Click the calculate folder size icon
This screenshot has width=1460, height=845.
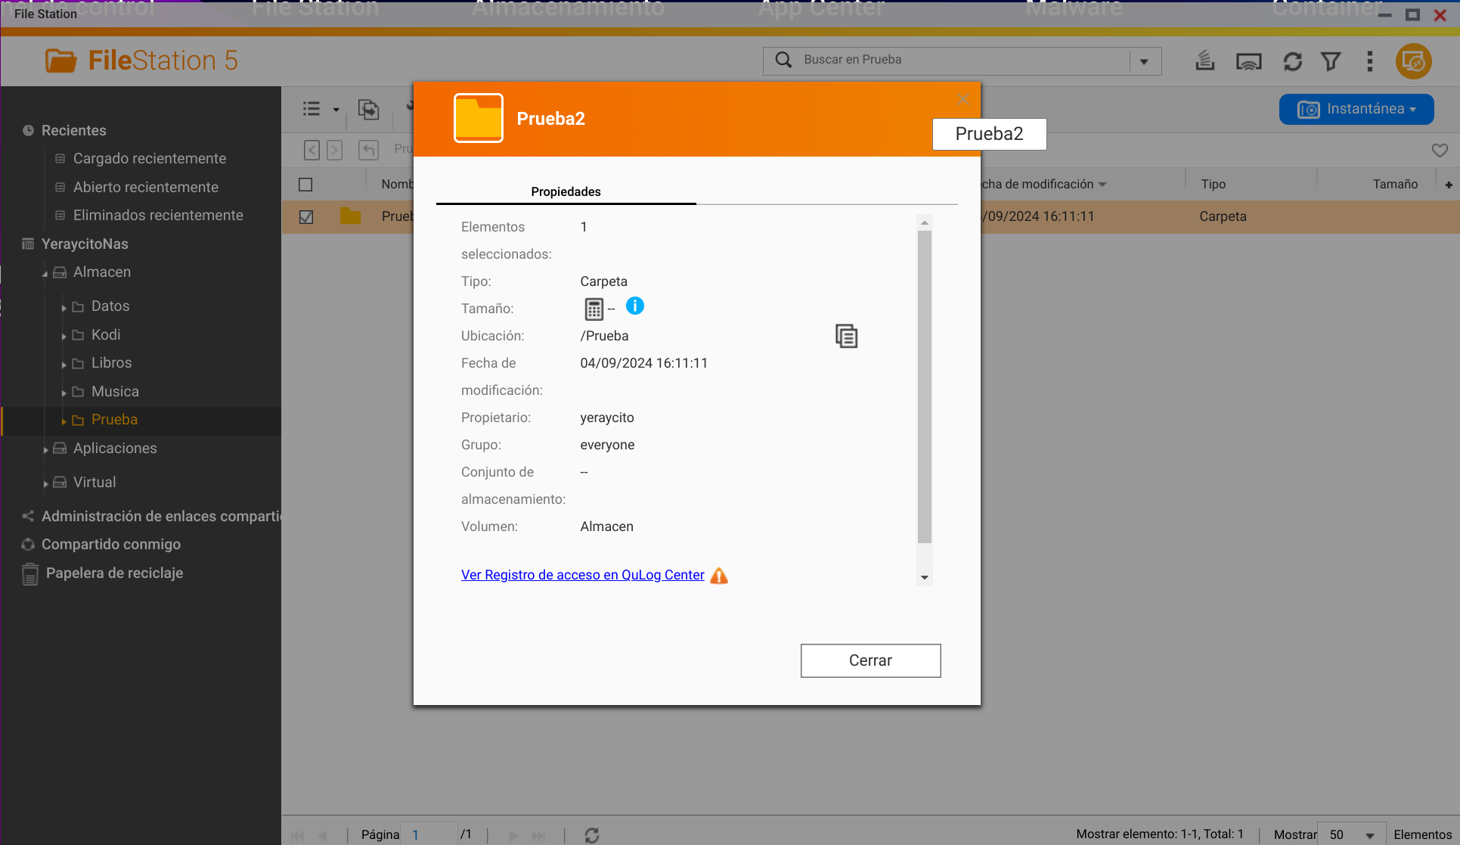pos(594,309)
